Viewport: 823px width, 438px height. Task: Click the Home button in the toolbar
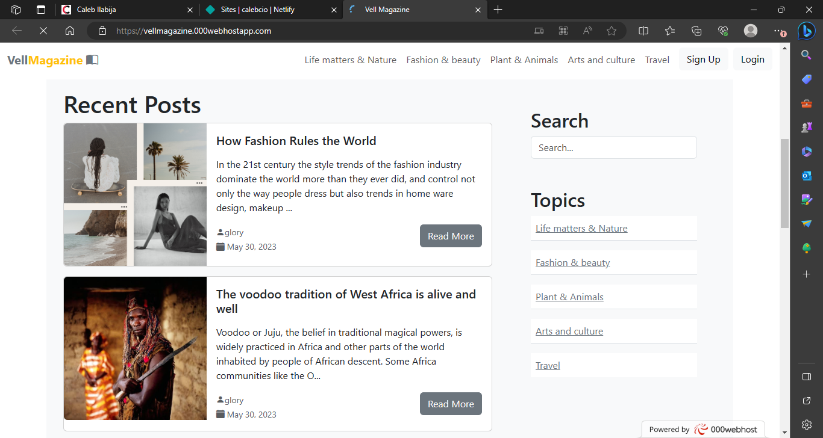pos(70,31)
